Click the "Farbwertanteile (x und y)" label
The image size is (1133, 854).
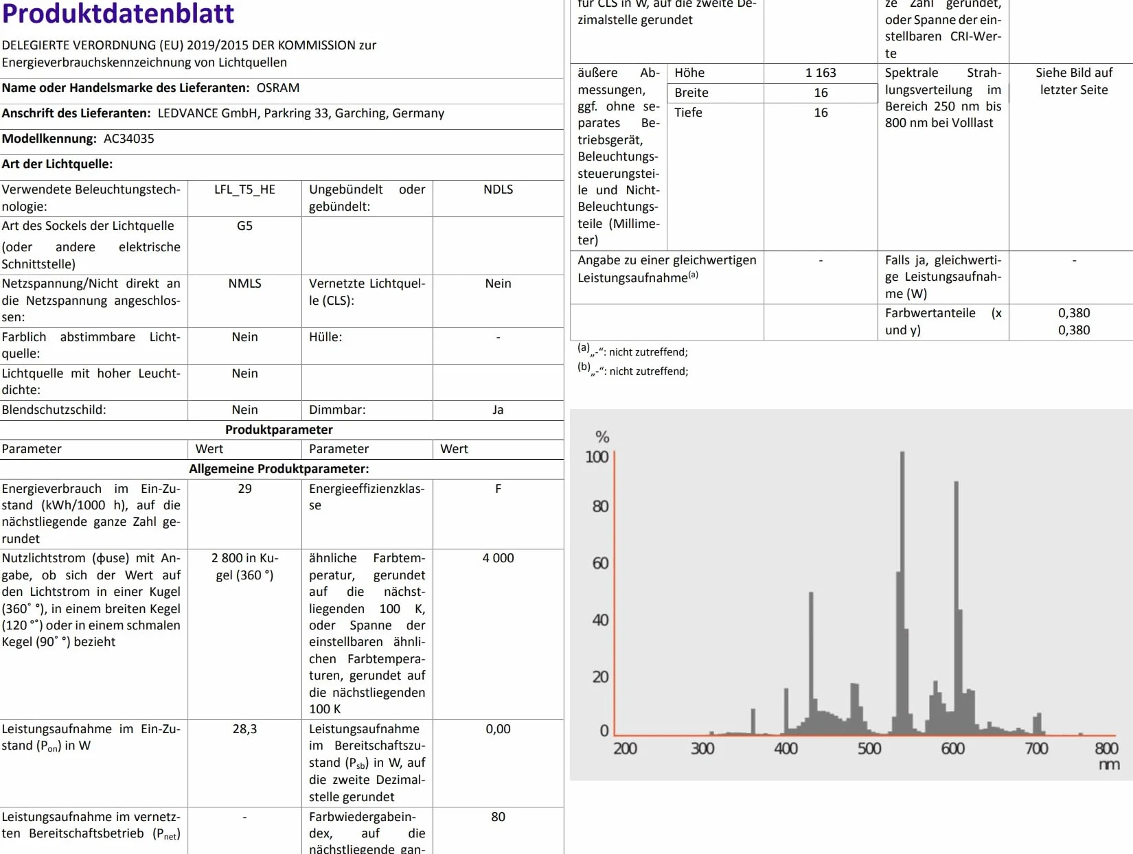[943, 321]
